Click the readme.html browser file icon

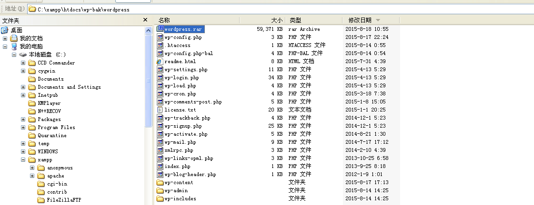pyautogui.click(x=161, y=62)
